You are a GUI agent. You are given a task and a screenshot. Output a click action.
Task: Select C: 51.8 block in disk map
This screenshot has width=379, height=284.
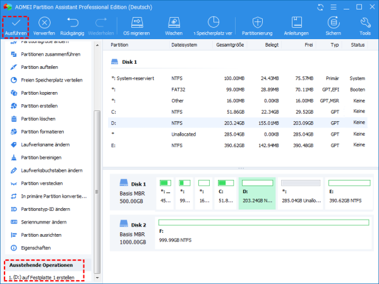pyautogui.click(x=226, y=193)
